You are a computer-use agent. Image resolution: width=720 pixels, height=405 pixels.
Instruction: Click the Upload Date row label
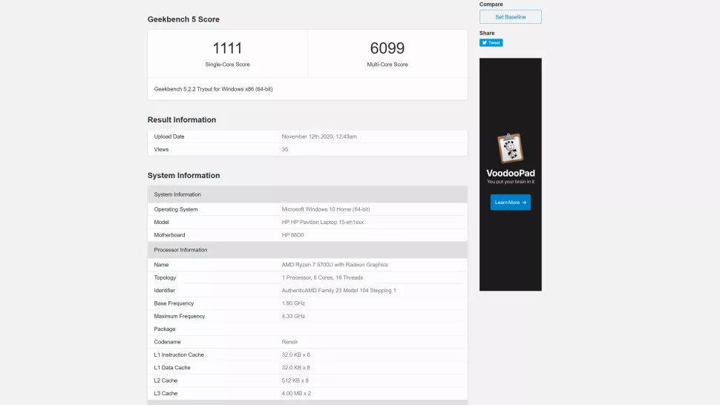click(x=169, y=136)
